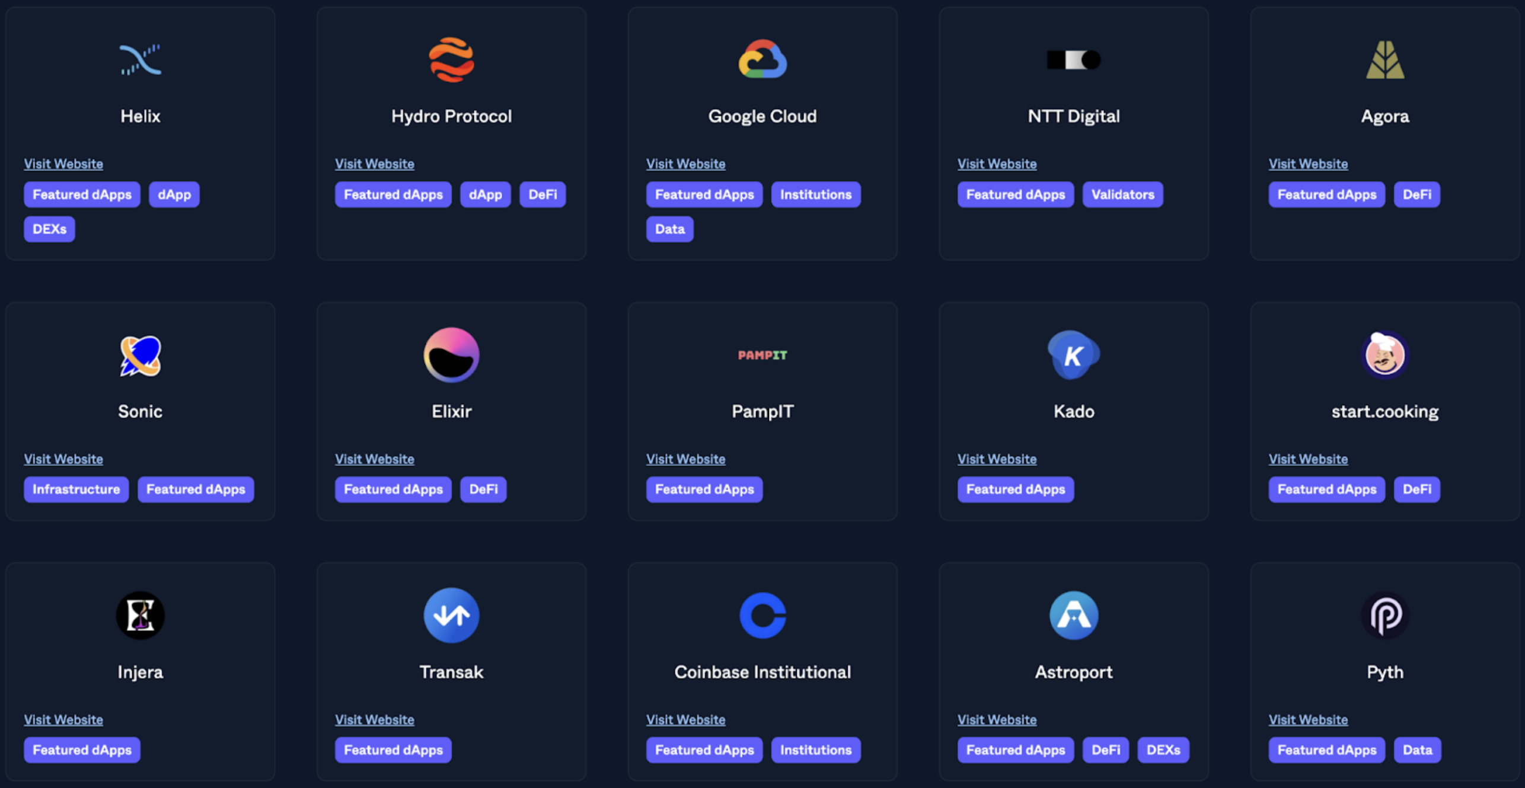Select Featured dApps tag on Helix card
Screen dimensions: 1525x788
pyautogui.click(x=82, y=194)
